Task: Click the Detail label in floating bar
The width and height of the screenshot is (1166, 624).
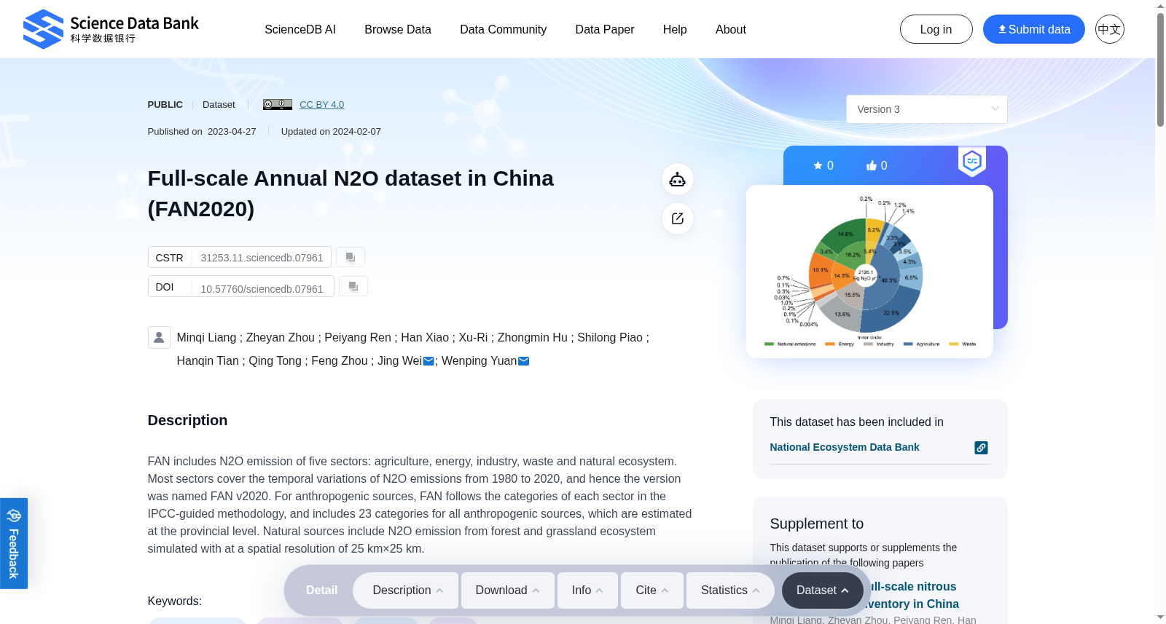Action: pyautogui.click(x=321, y=590)
